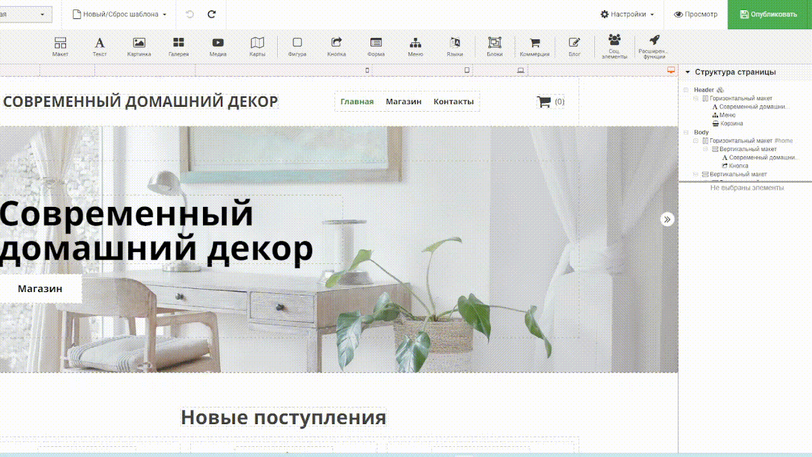
Task: Choose the Карты map tool
Action: pos(257,46)
